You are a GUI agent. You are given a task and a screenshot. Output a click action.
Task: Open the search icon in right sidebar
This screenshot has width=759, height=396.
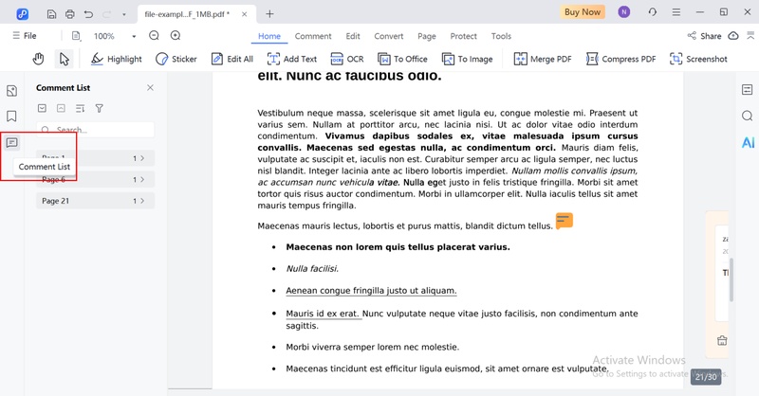point(747,116)
